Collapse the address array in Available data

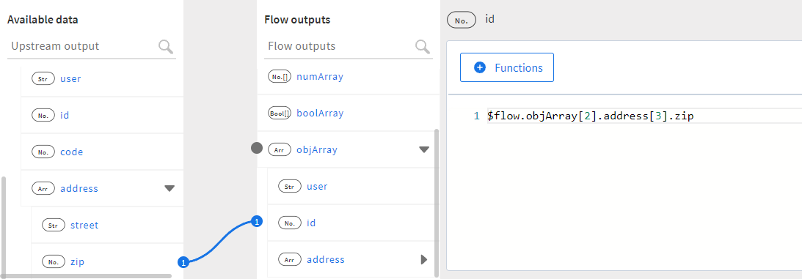(x=169, y=189)
